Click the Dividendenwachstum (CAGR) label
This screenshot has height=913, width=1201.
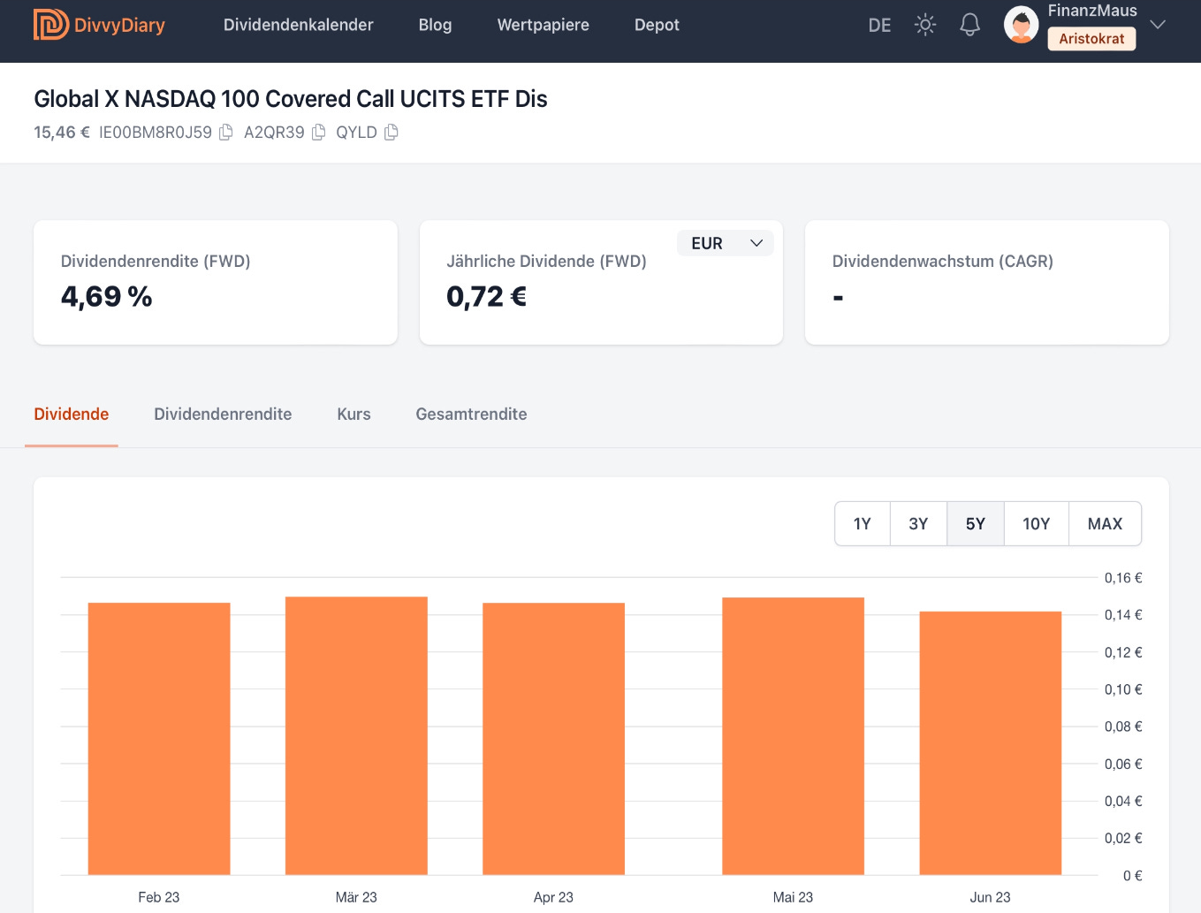(x=943, y=262)
